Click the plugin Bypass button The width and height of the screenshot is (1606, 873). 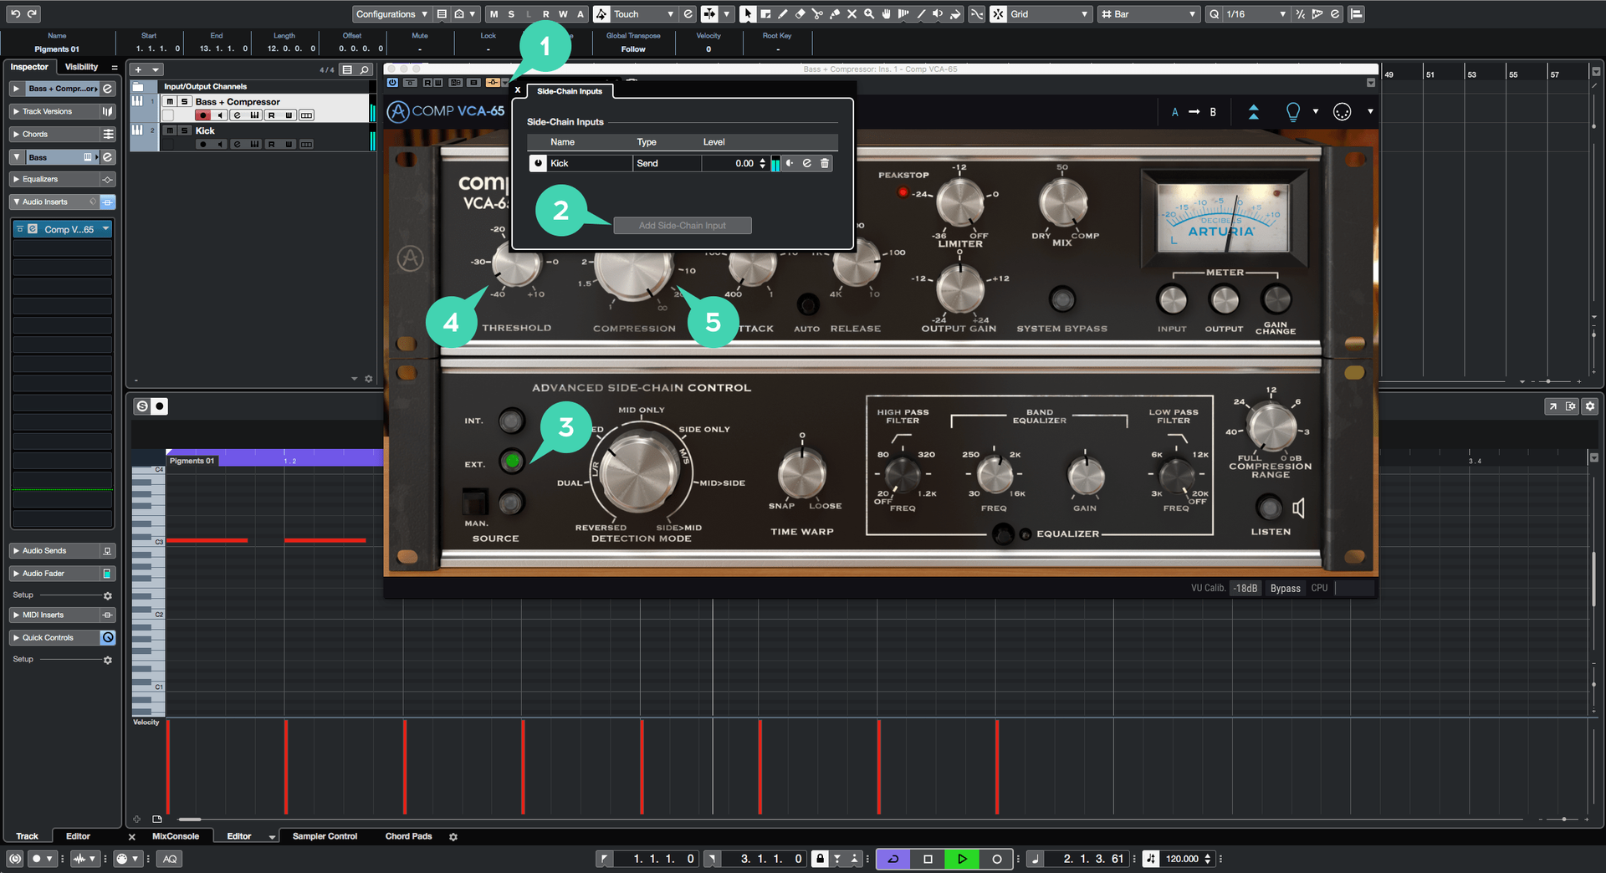[1285, 589]
